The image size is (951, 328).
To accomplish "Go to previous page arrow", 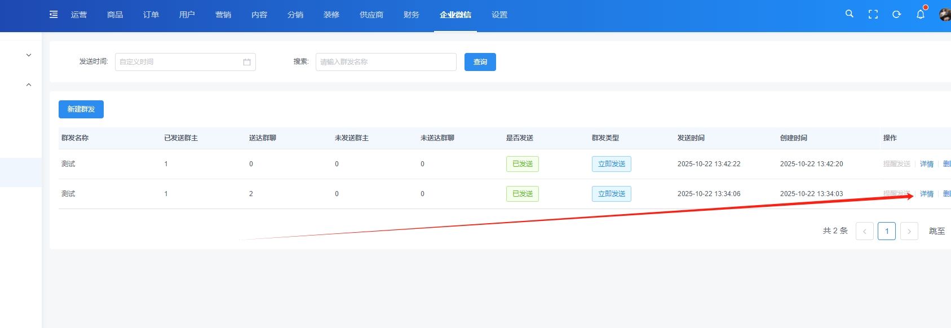I will (864, 231).
